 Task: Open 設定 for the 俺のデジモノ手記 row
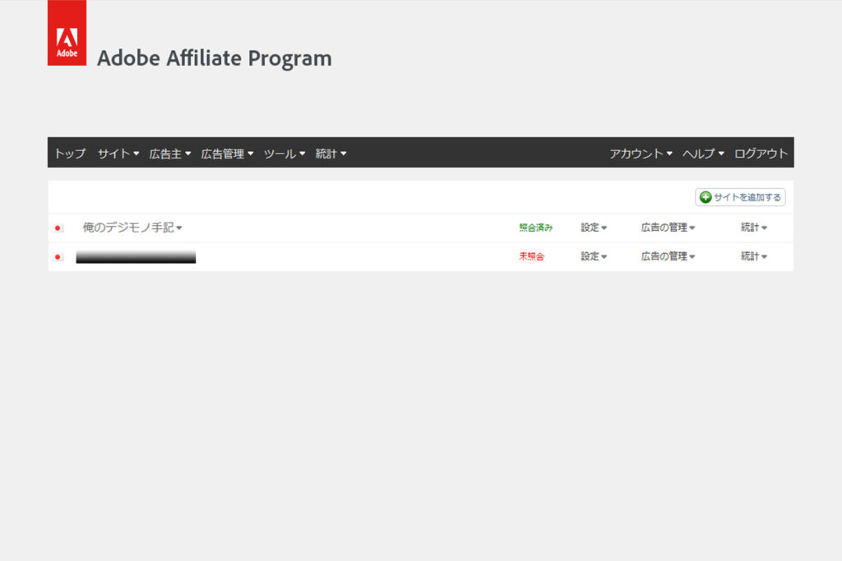pos(594,228)
